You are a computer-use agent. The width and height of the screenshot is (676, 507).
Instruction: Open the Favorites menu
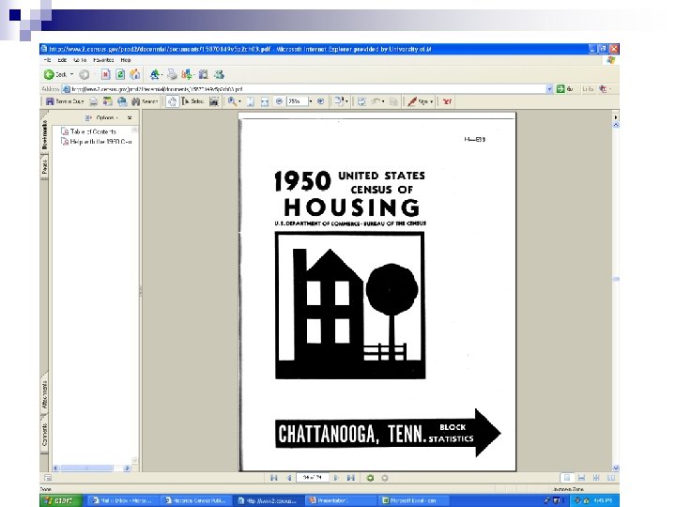click(103, 60)
